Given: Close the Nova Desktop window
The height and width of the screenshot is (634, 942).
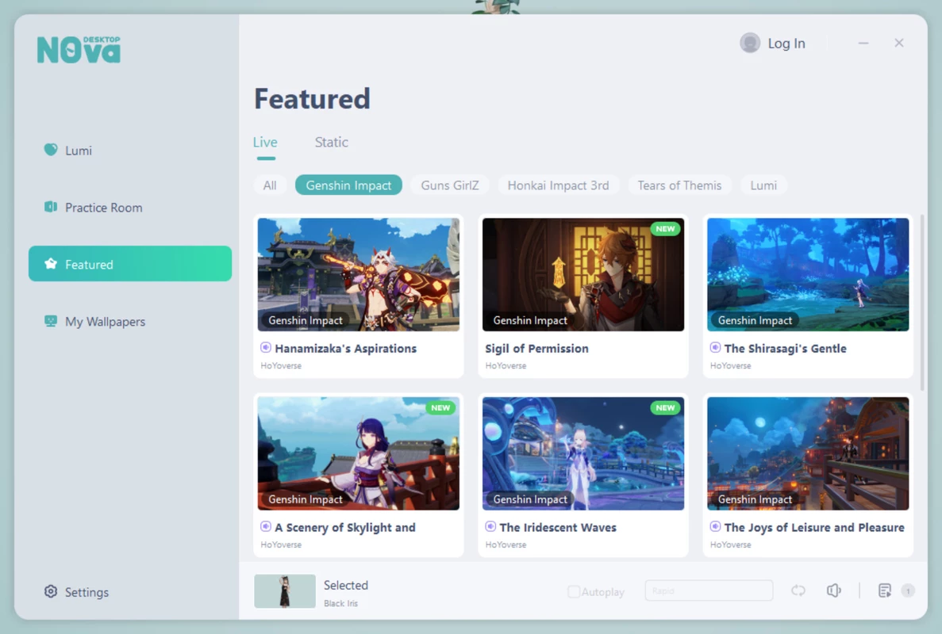Looking at the screenshot, I should (x=898, y=43).
